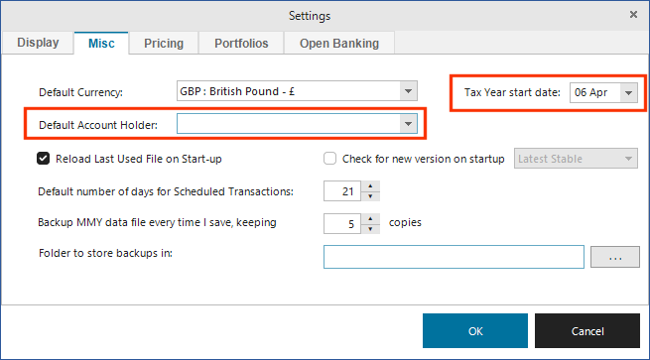Cancel the Settings dialog

(587, 330)
